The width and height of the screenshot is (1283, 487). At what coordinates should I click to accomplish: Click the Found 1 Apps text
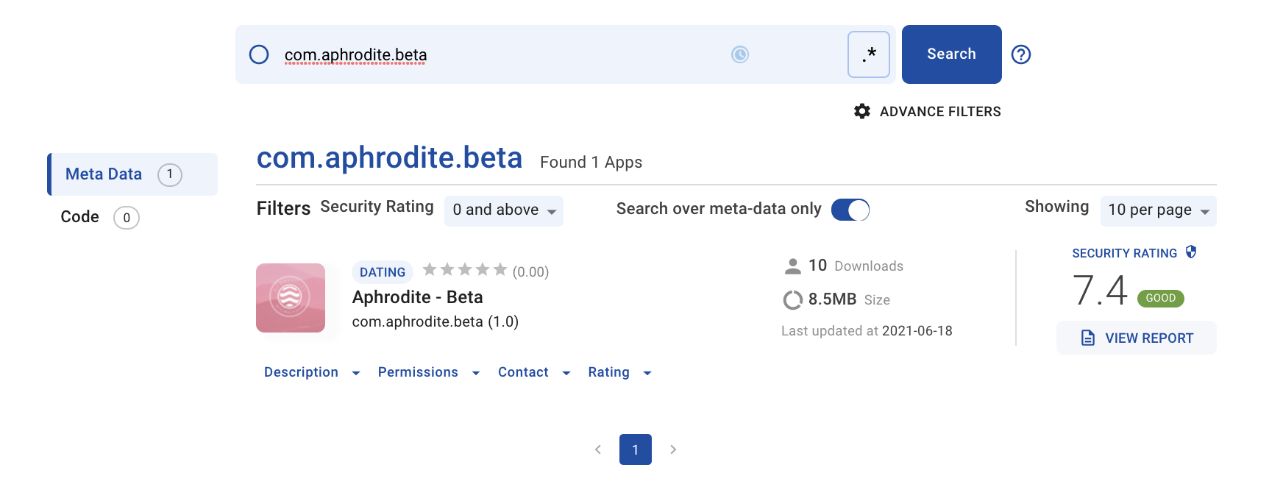tap(591, 163)
